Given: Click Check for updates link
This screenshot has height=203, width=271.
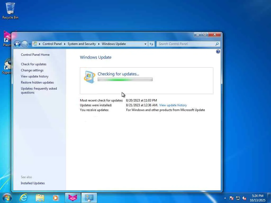Looking at the screenshot, I should pyautogui.click(x=34, y=64).
